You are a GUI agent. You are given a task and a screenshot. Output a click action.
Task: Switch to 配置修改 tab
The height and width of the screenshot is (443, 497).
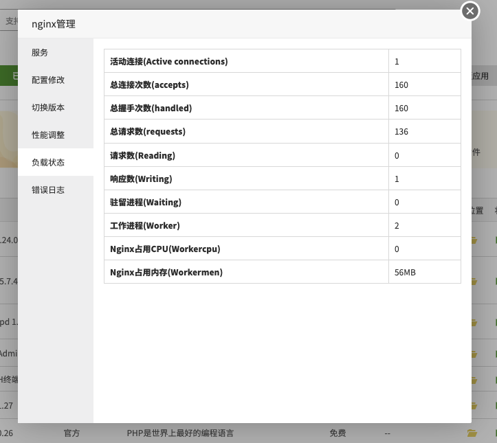[x=56, y=80]
